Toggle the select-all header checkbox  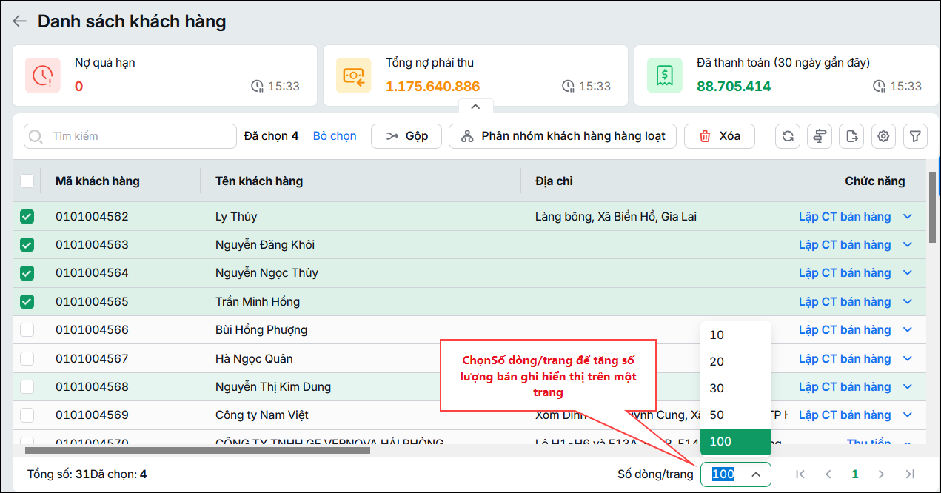tap(27, 181)
